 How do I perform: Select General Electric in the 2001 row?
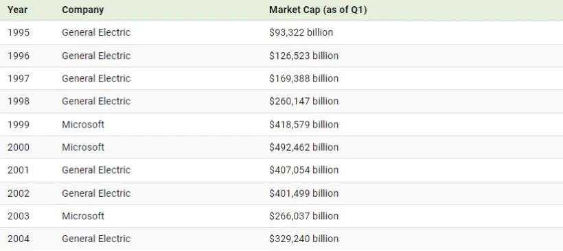96,169
